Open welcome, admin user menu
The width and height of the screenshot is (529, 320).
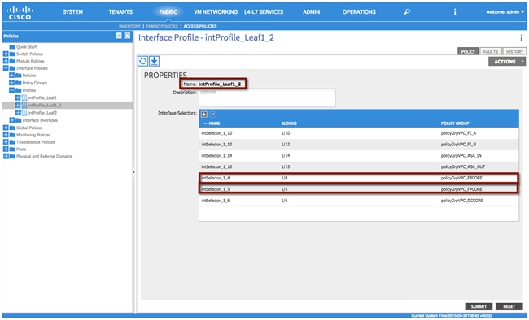click(505, 12)
